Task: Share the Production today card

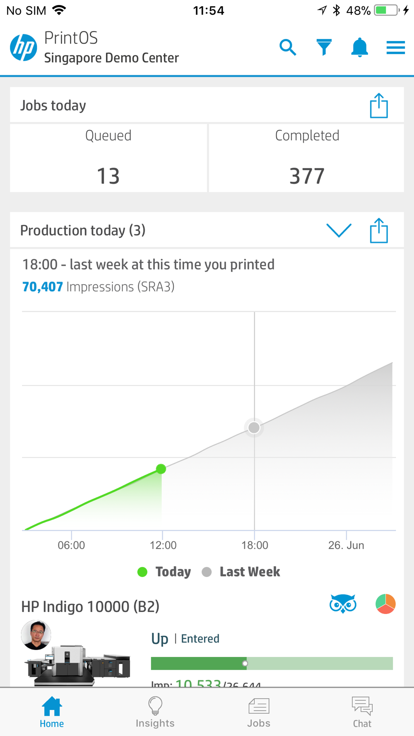Action: click(x=378, y=231)
